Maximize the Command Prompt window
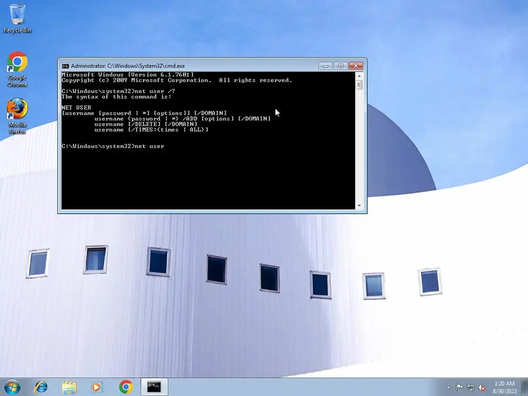528x396 pixels. (x=341, y=66)
